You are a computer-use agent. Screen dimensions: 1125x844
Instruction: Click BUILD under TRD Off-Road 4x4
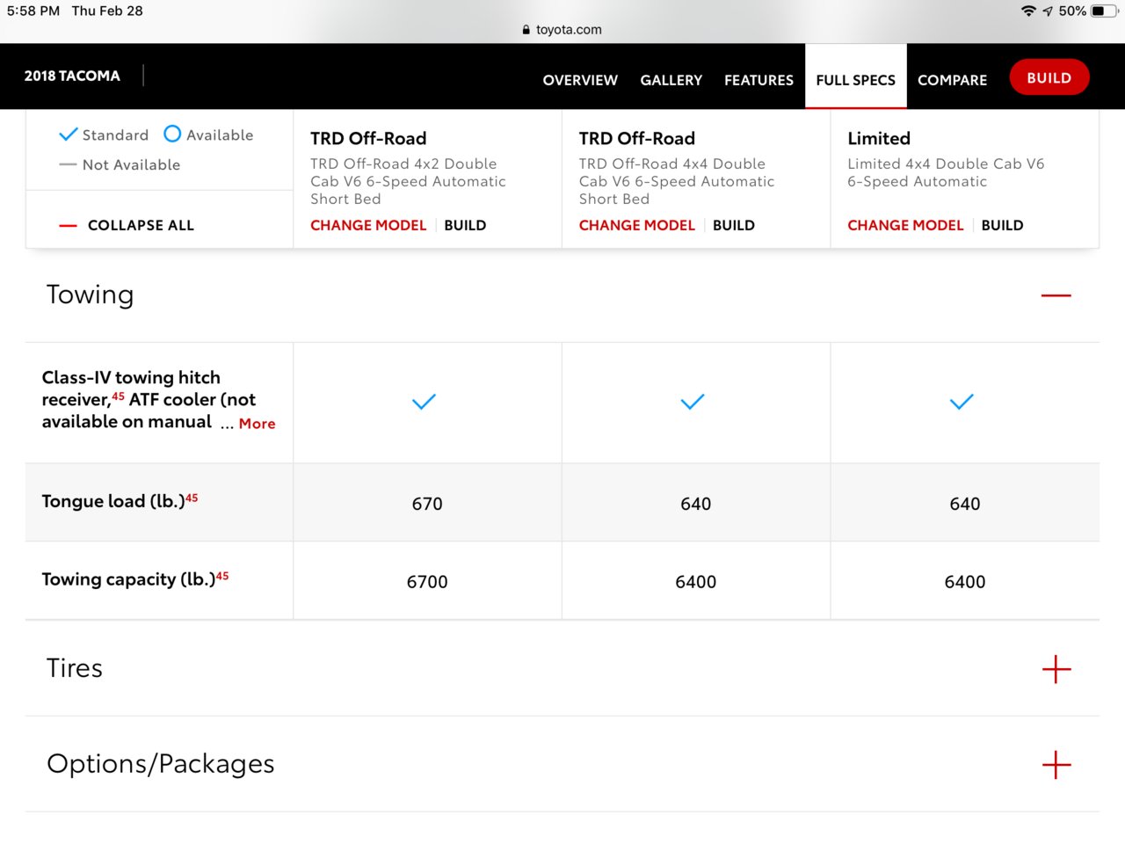(734, 225)
